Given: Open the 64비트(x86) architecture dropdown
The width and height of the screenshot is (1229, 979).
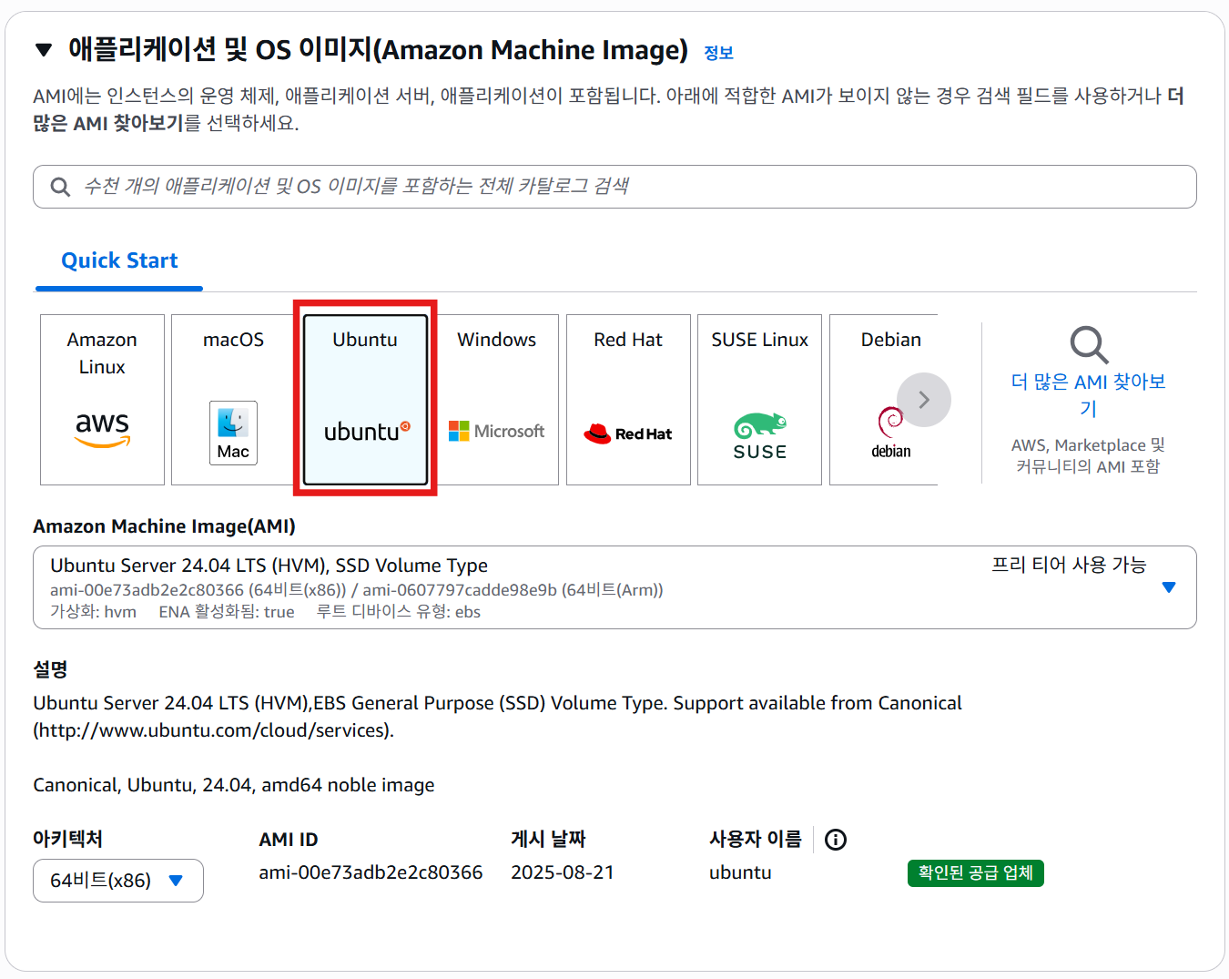Looking at the screenshot, I should coord(118,881).
